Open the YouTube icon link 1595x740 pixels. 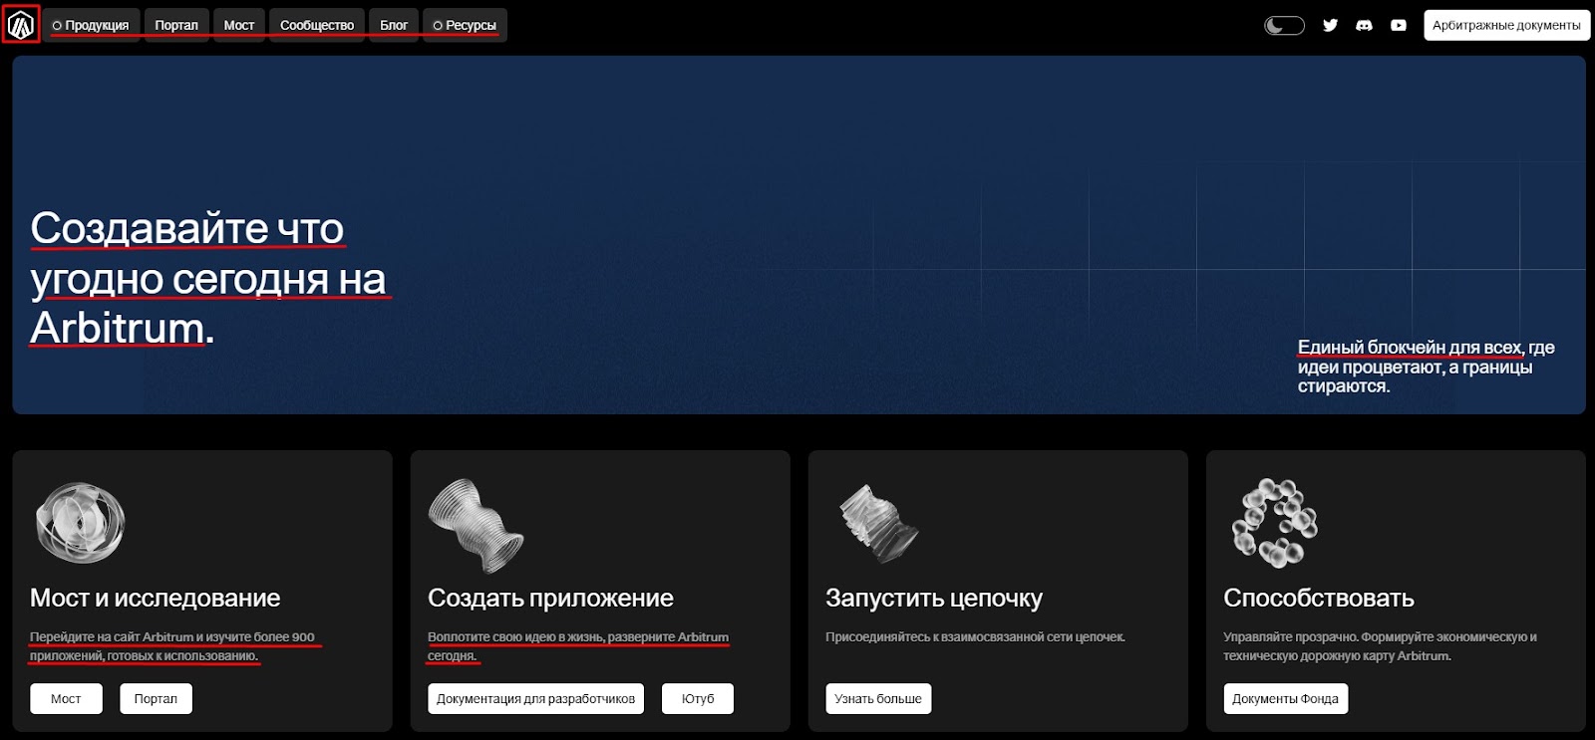1399,25
